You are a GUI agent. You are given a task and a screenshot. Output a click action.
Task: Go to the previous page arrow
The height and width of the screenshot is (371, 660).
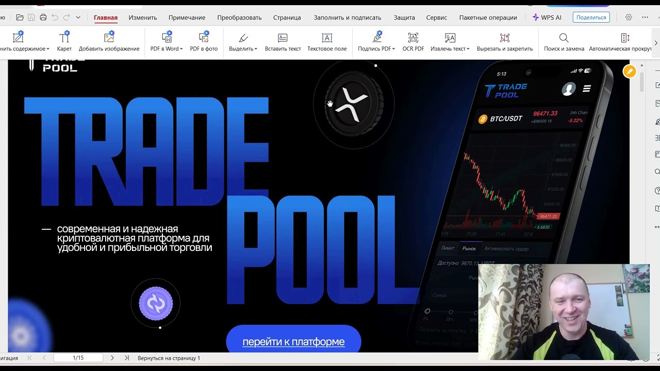click(x=44, y=358)
